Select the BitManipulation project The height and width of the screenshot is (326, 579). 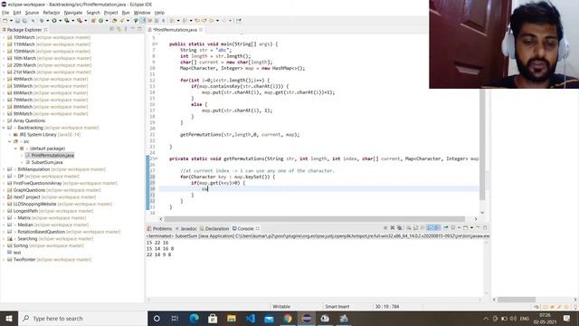[33, 169]
